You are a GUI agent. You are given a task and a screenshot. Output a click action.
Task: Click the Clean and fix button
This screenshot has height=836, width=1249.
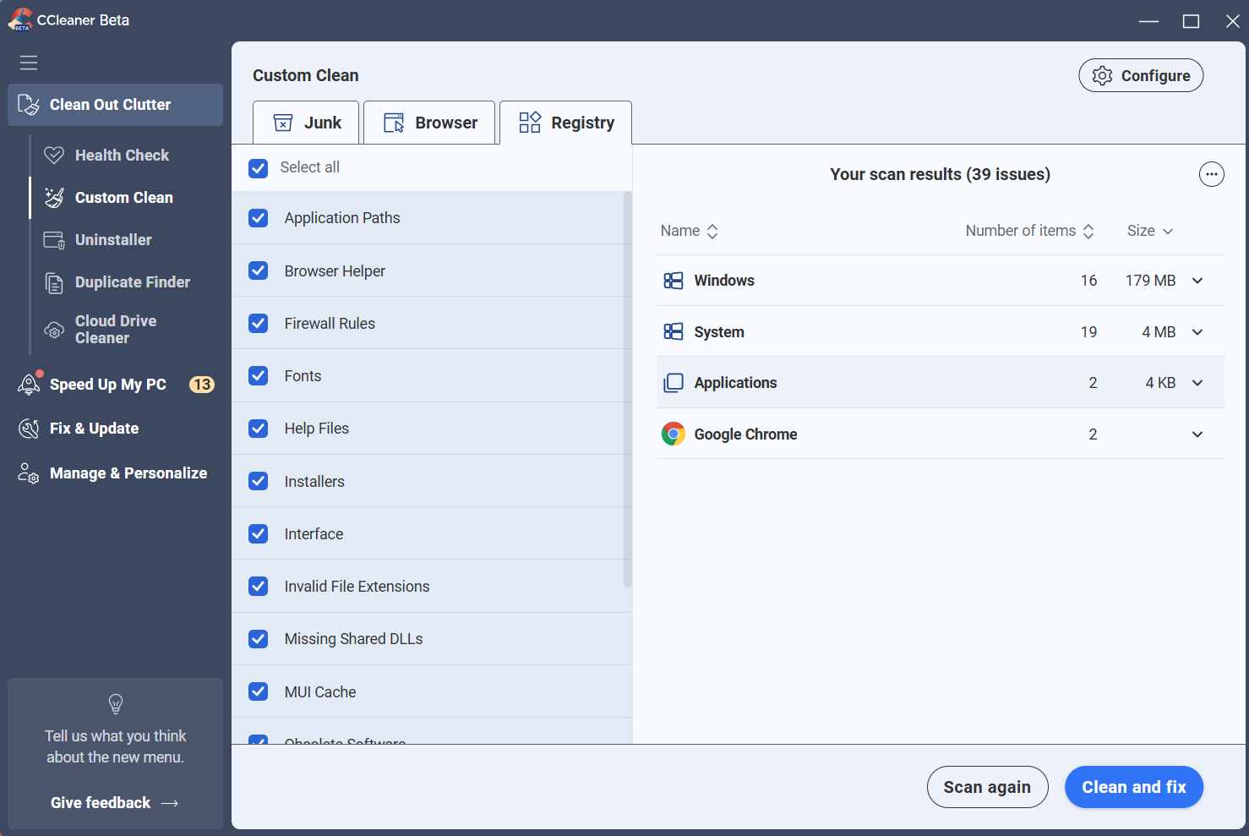pos(1133,787)
